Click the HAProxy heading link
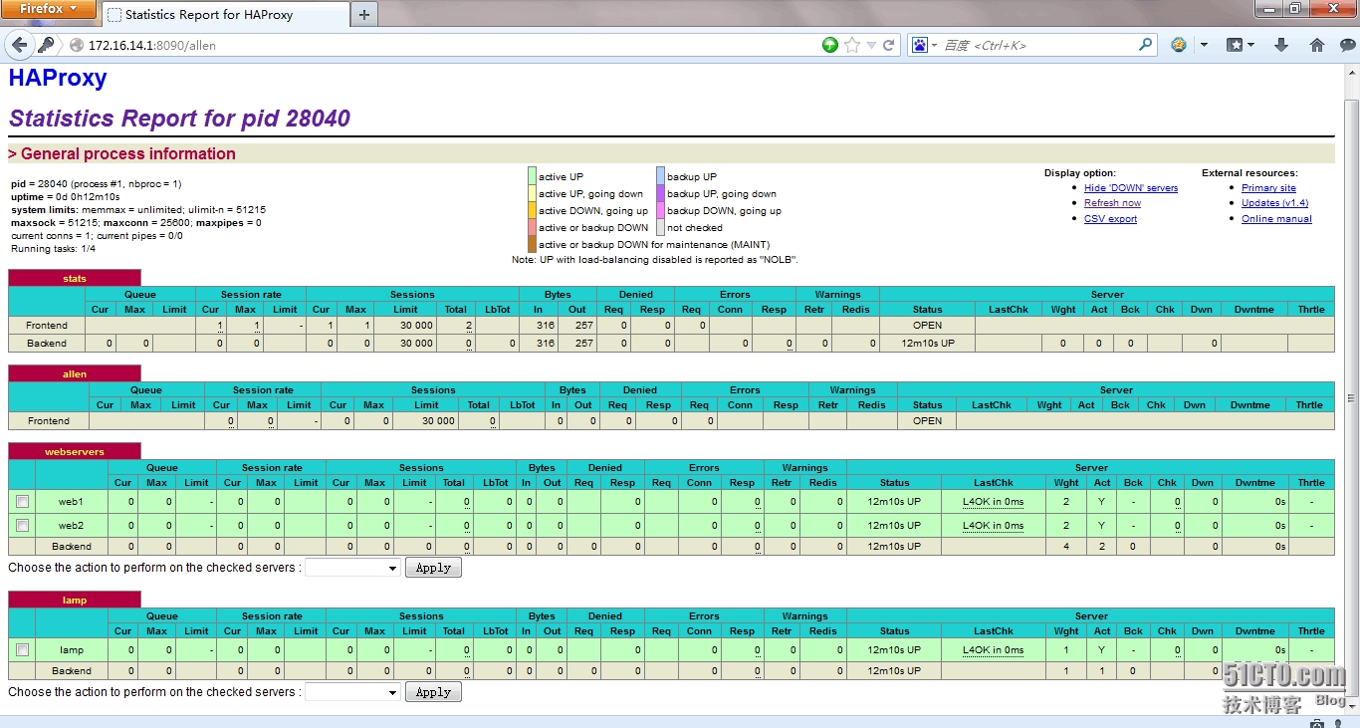The height and width of the screenshot is (728, 1360). click(58, 78)
